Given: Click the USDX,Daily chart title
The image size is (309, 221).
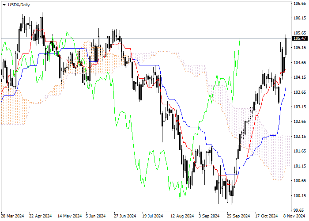Looking at the screenshot, I should (x=19, y=5).
